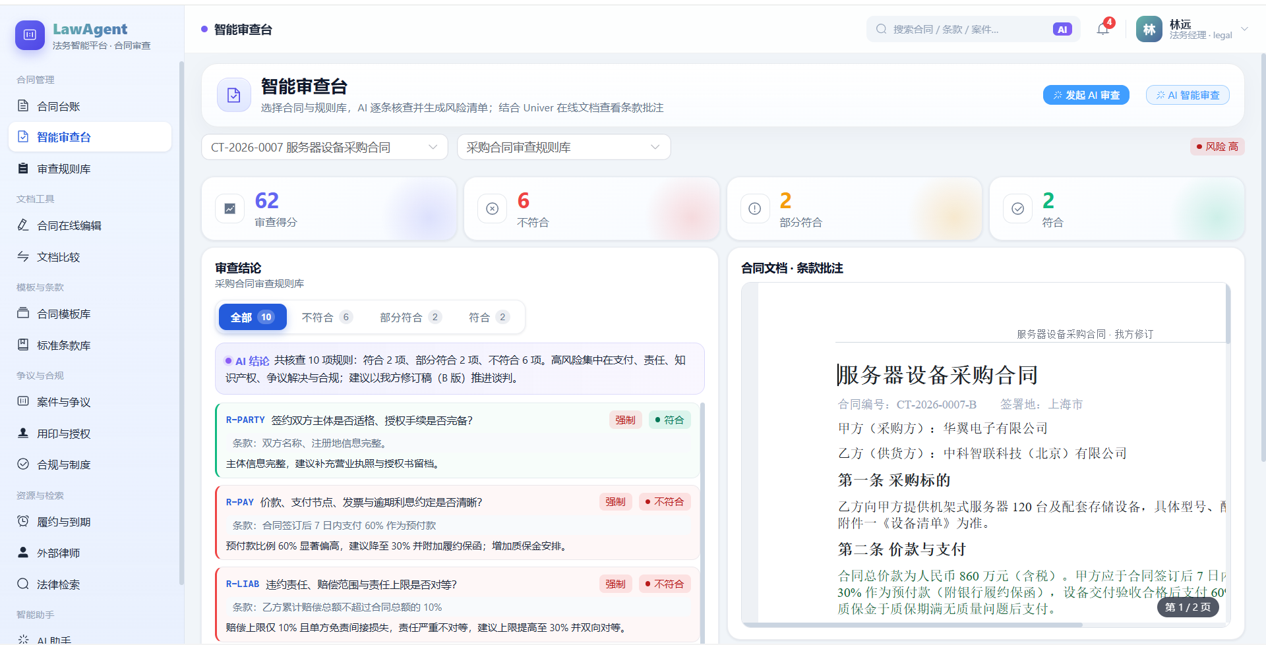Select the 部分符合 2 tab
Viewport: 1266px width, 645px height.
(x=410, y=317)
